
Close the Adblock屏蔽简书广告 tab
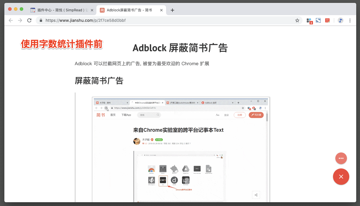[161, 10]
